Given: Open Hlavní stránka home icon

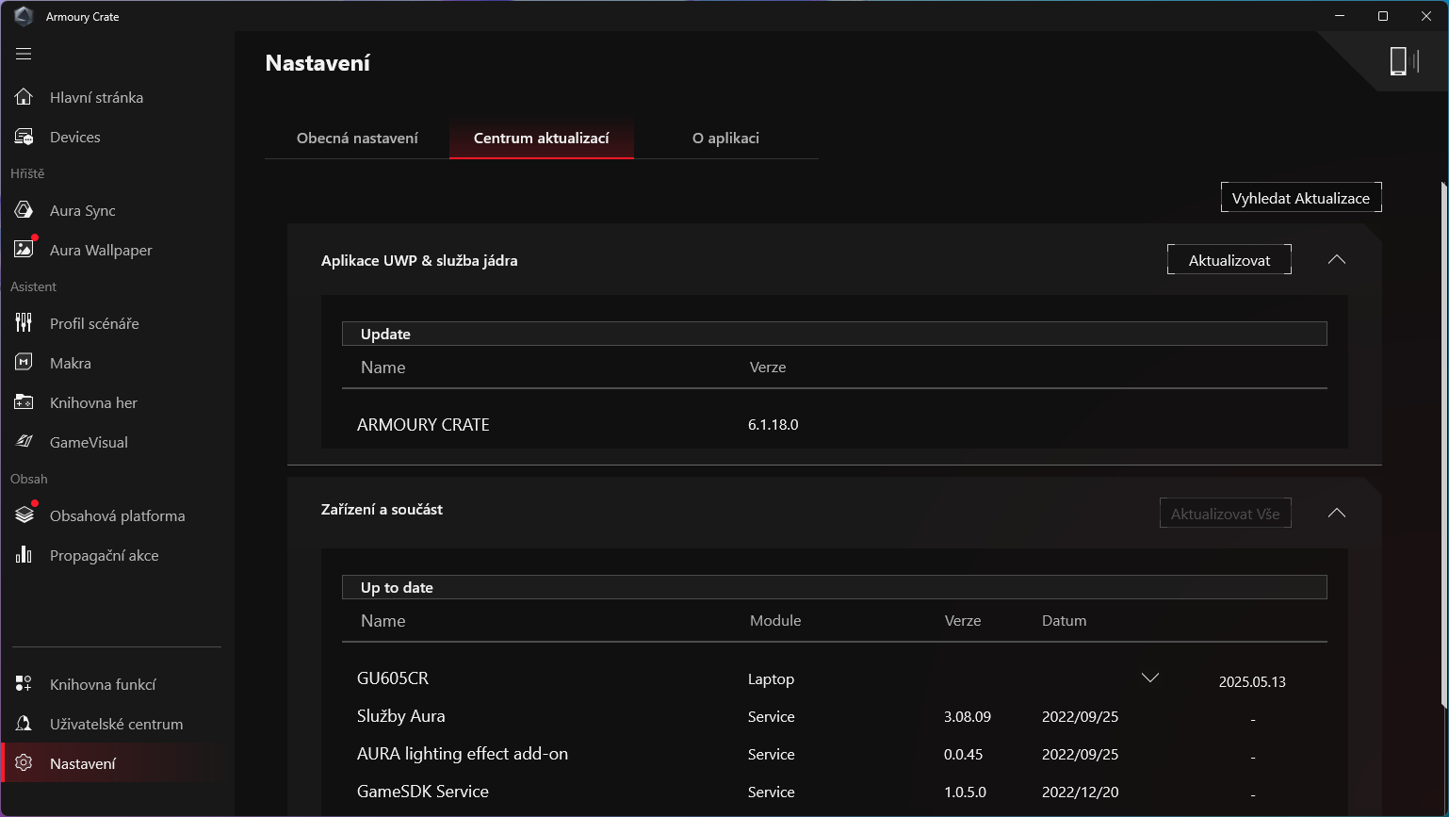Looking at the screenshot, I should click(24, 97).
